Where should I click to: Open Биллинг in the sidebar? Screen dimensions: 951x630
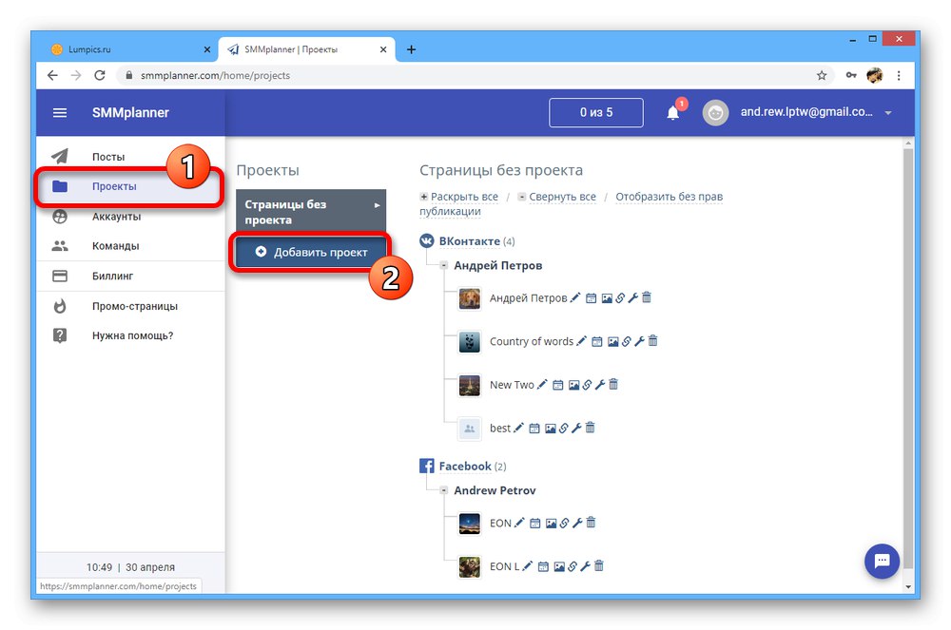tap(130, 277)
